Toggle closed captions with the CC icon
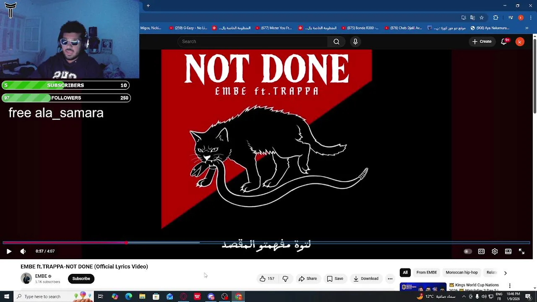The height and width of the screenshot is (302, 537). coord(481,251)
